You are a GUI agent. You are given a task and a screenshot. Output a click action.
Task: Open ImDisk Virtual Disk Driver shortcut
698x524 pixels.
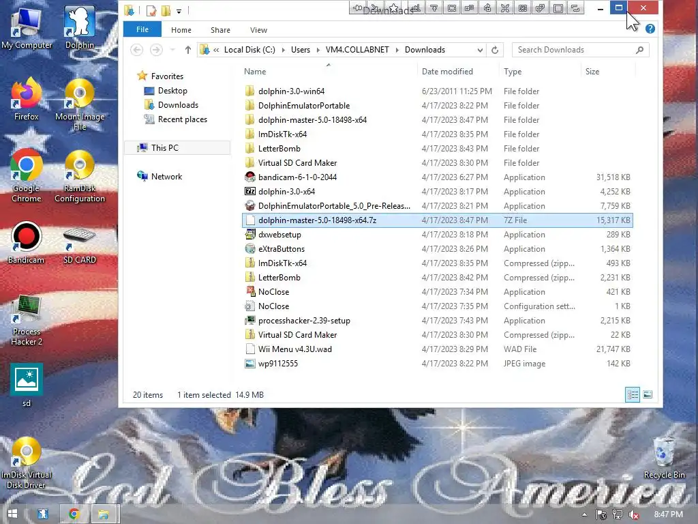tap(27, 463)
